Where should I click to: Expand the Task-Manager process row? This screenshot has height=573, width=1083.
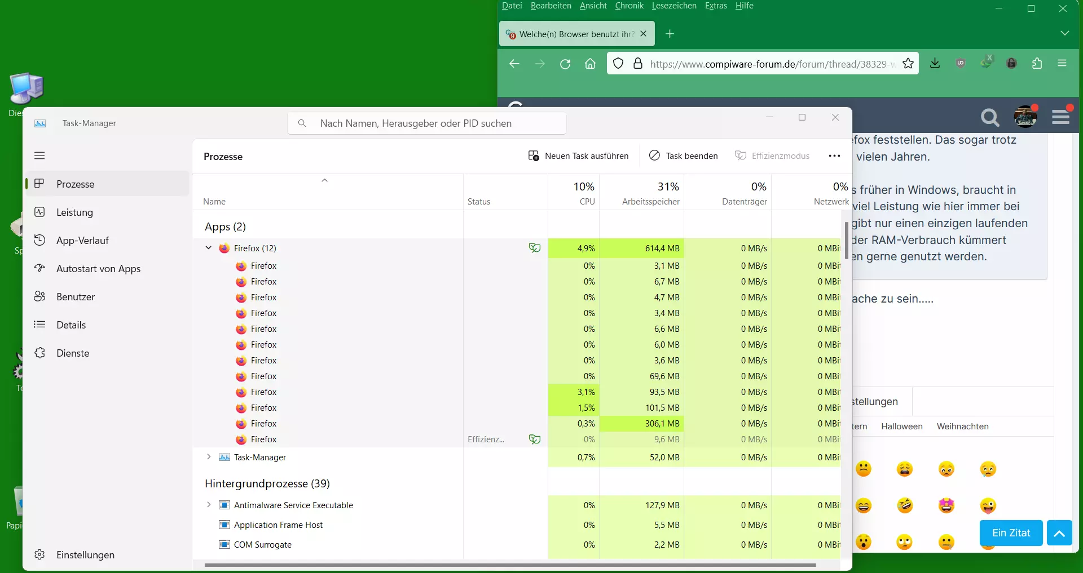pyautogui.click(x=208, y=457)
